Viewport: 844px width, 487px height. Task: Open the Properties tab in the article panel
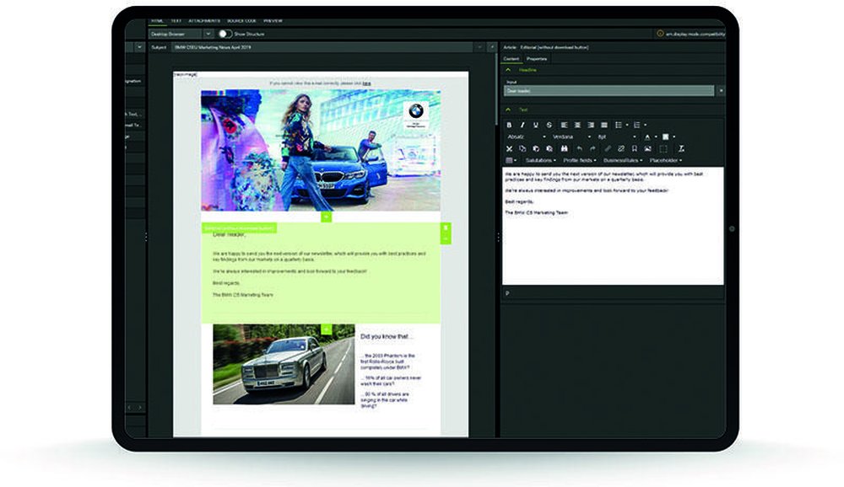[537, 59]
